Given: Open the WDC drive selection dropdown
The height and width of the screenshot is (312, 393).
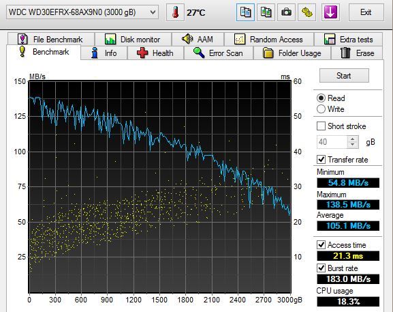Looking at the screenshot, I should point(82,12).
